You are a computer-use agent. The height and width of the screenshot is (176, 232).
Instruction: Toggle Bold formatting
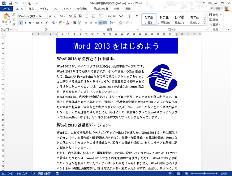click(21, 23)
